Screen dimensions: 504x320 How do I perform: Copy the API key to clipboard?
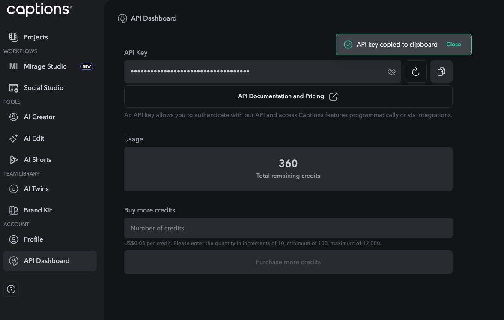(441, 72)
